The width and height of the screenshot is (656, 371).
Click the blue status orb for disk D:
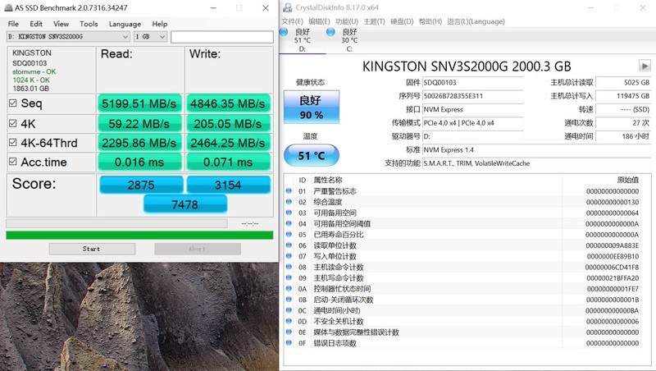click(x=284, y=32)
